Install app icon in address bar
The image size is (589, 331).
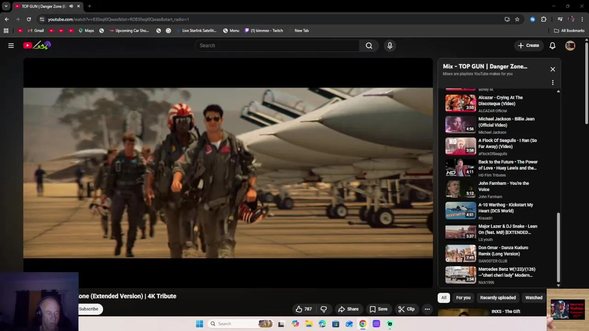(x=507, y=19)
